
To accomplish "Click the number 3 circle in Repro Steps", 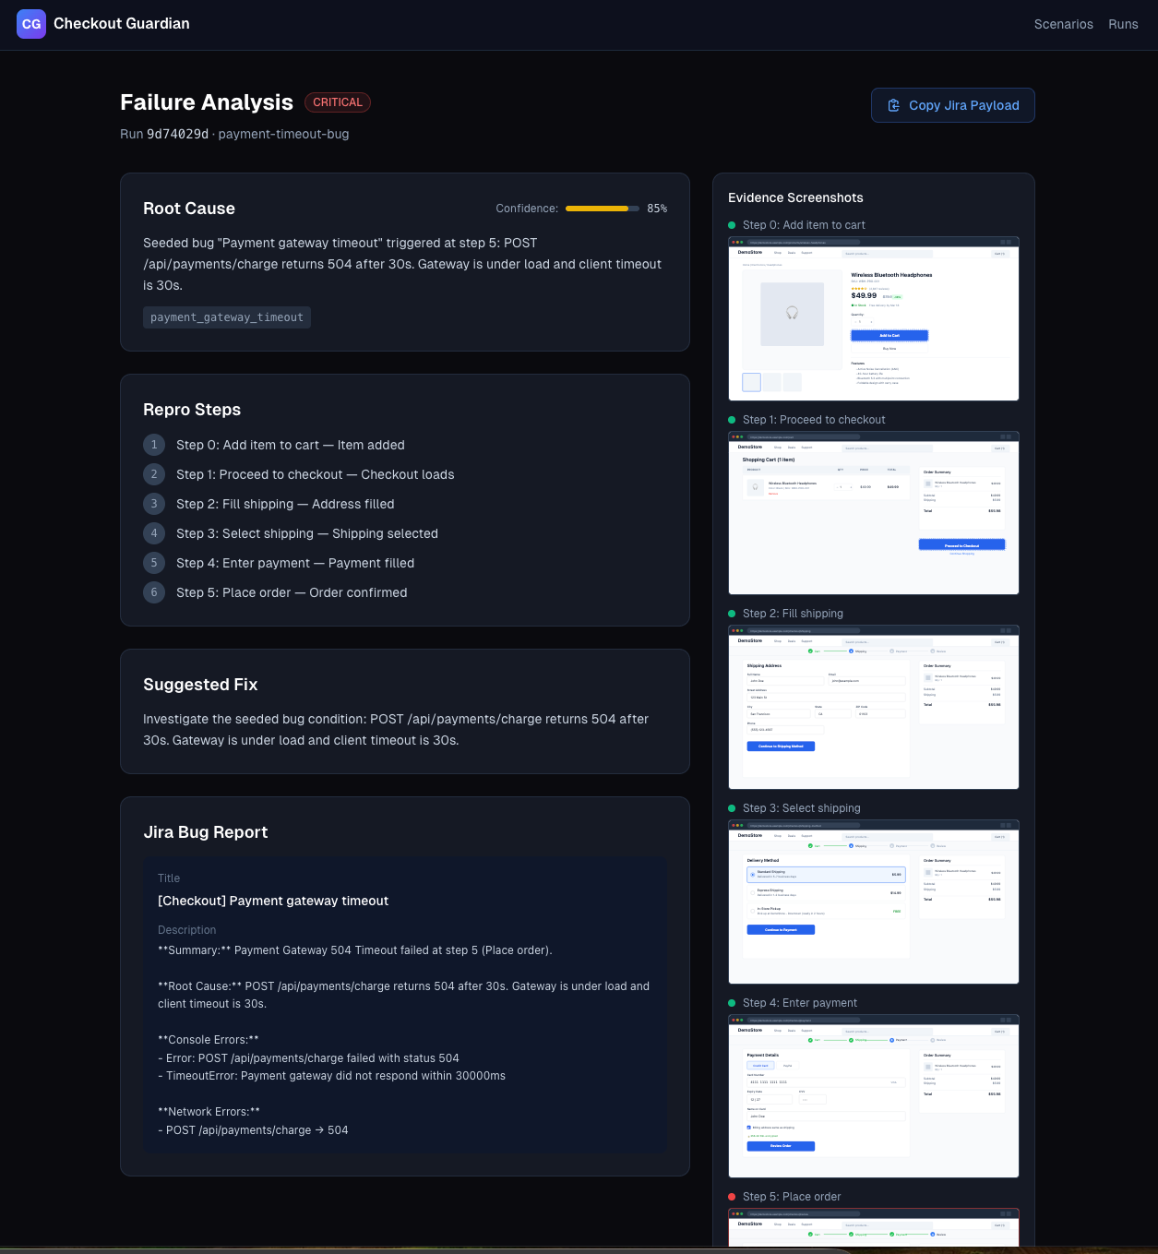I will pyautogui.click(x=154, y=504).
